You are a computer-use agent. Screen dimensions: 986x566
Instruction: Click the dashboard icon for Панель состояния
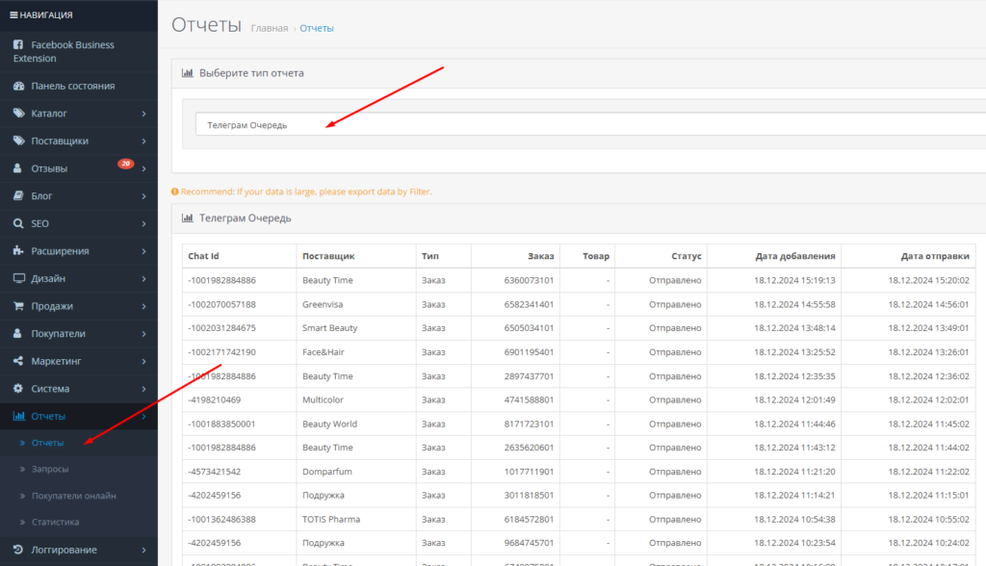coord(19,86)
